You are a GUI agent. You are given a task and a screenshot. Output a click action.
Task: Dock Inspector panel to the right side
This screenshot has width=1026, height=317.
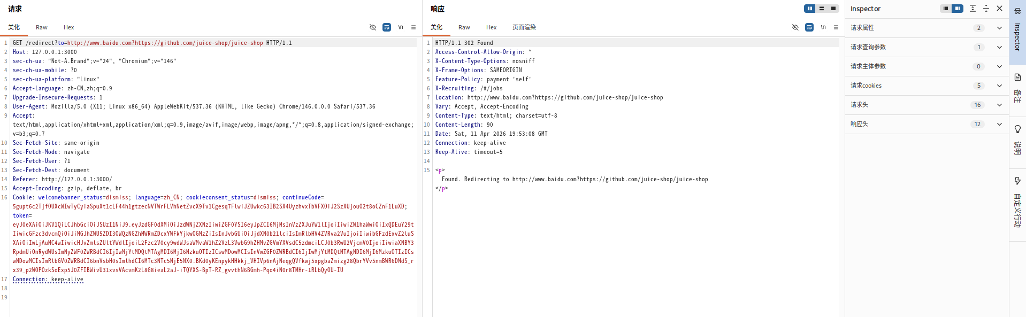[958, 9]
